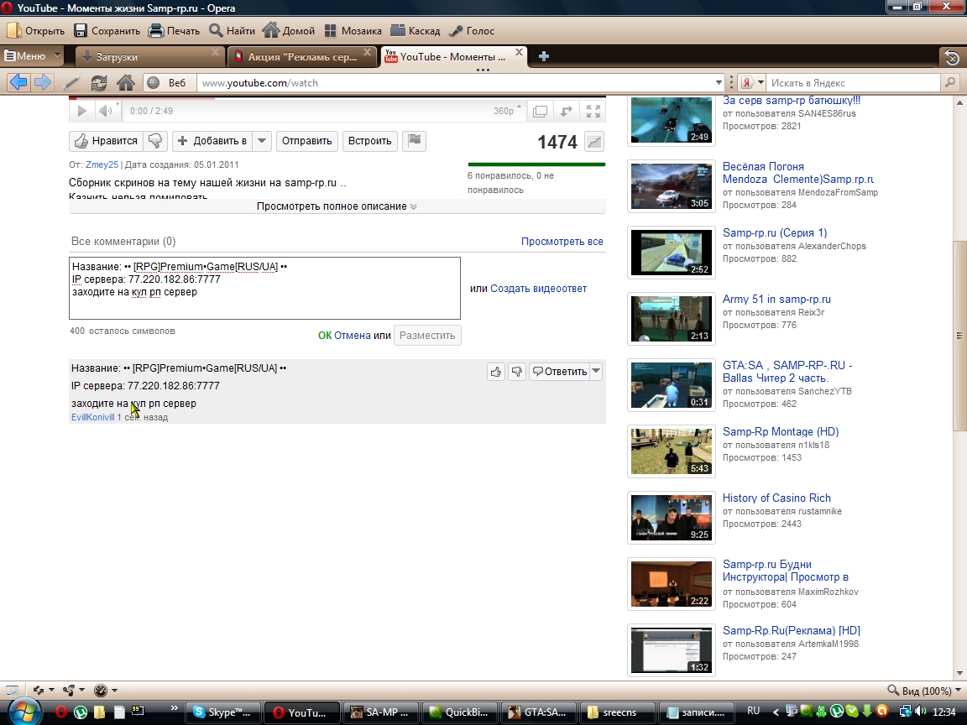Open the Zmey25 uploader profile link

(102, 164)
